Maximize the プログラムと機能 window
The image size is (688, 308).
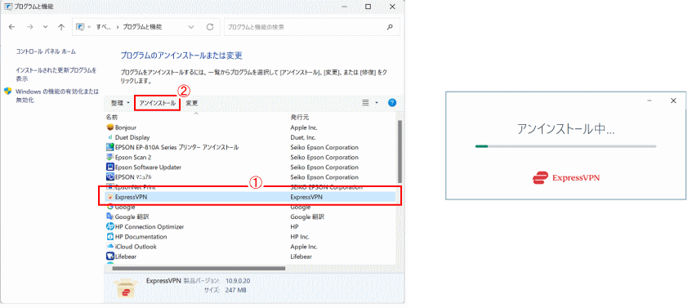click(x=369, y=7)
